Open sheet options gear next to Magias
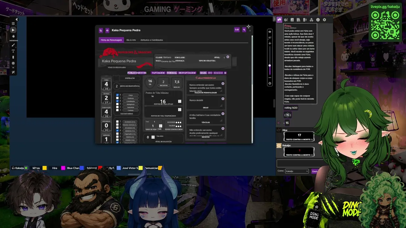Viewport: 406px width, 228px height. [225, 73]
